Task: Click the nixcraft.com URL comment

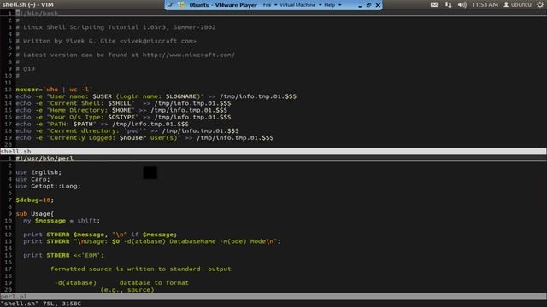Action: 126,55
